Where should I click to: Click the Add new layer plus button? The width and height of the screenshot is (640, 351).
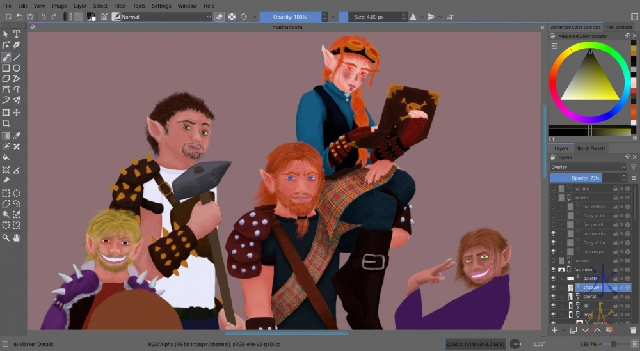(554, 330)
